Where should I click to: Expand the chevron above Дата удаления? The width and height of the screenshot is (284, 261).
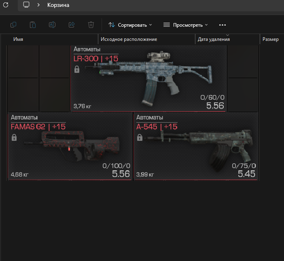click(228, 35)
